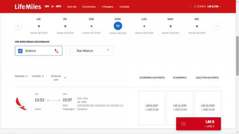Click the GPS destination code in header
This screenshot has height=134, width=239.
coord(58,6)
